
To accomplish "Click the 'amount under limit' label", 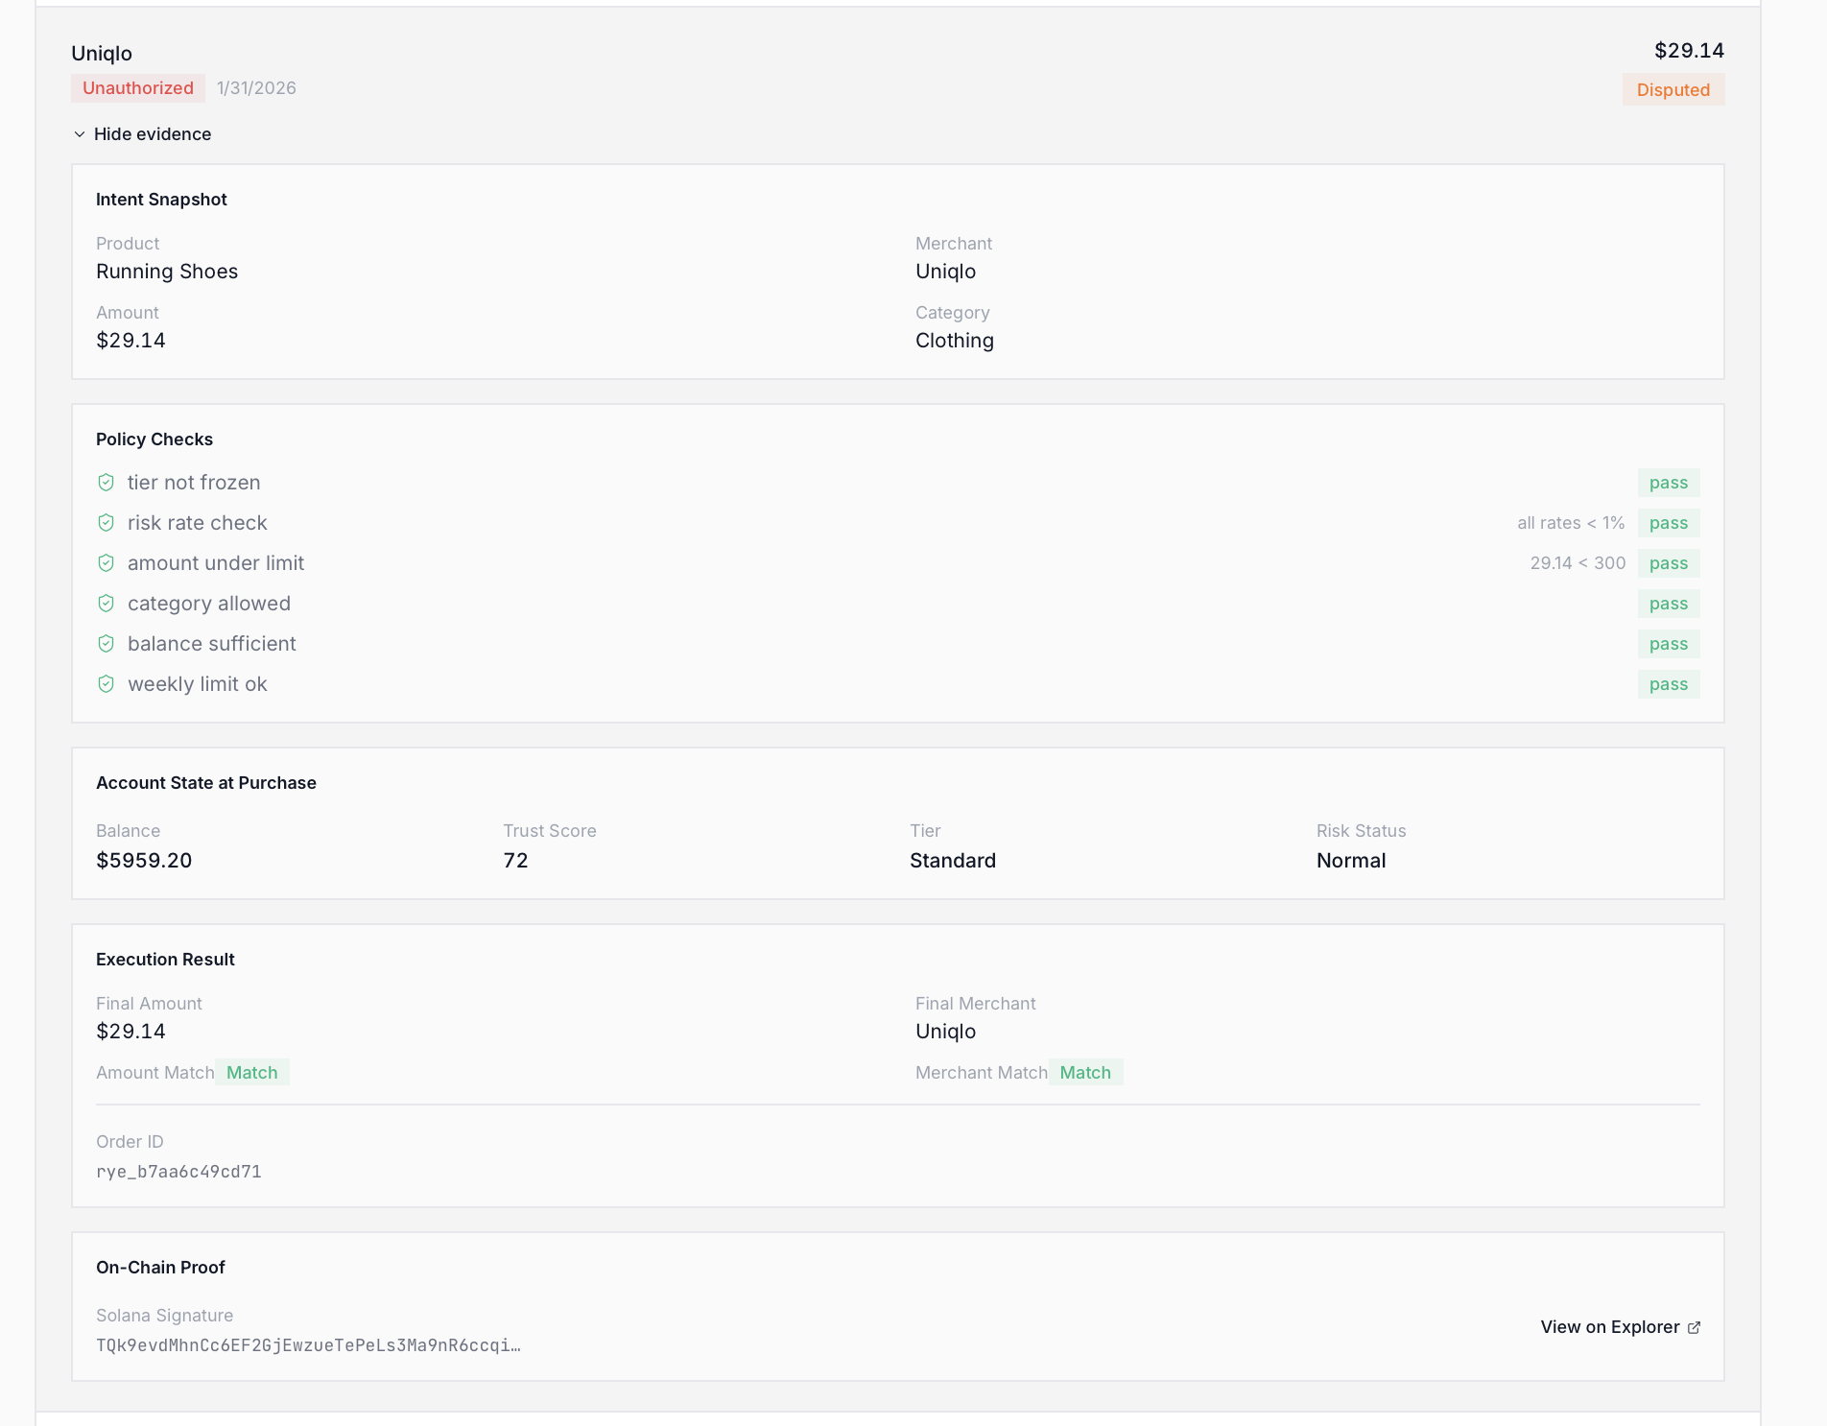I will coord(216,563).
